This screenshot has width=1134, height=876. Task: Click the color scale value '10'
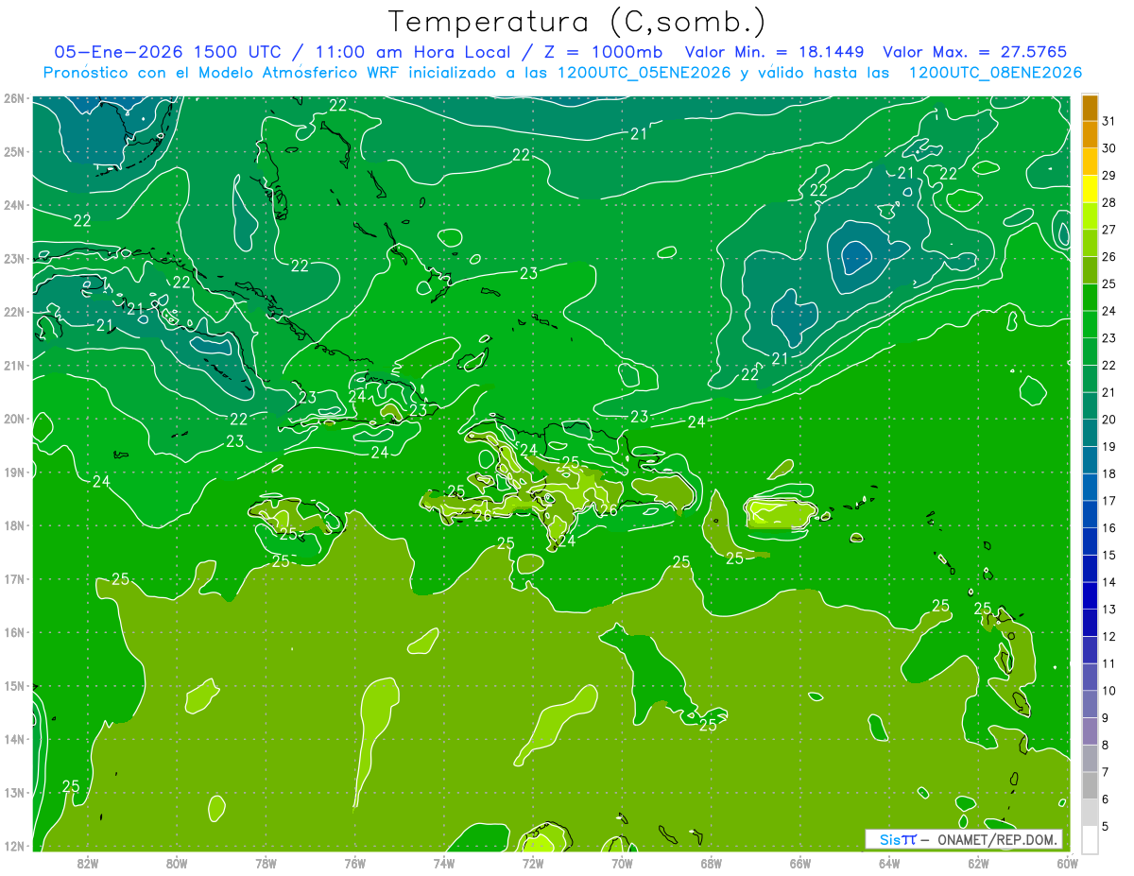(x=1109, y=691)
